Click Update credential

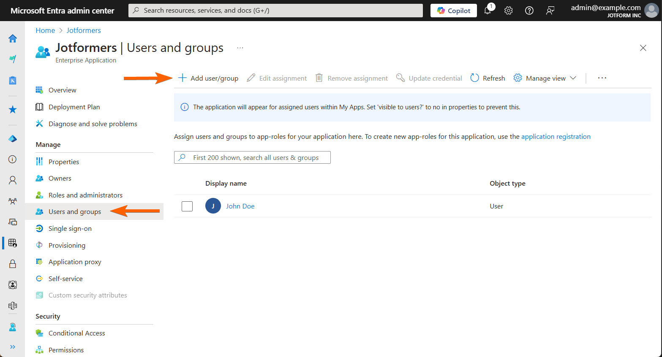point(429,78)
